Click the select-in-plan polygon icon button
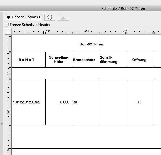This screenshot has height=155, width=161. (x=50, y=17)
